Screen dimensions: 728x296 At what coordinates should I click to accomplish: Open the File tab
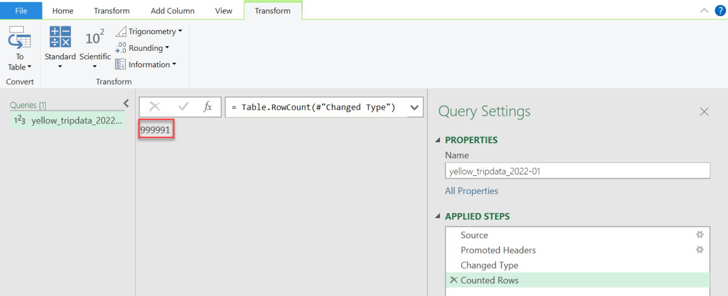21,10
